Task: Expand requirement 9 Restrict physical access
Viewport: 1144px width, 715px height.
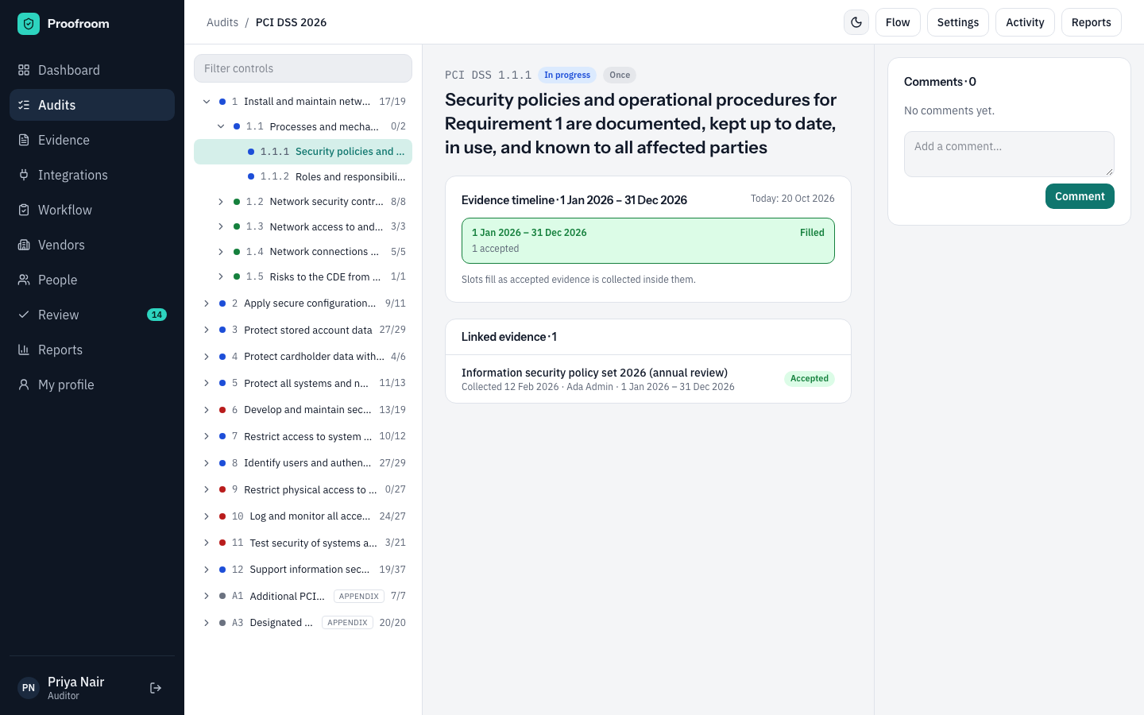Action: pyautogui.click(x=207, y=489)
